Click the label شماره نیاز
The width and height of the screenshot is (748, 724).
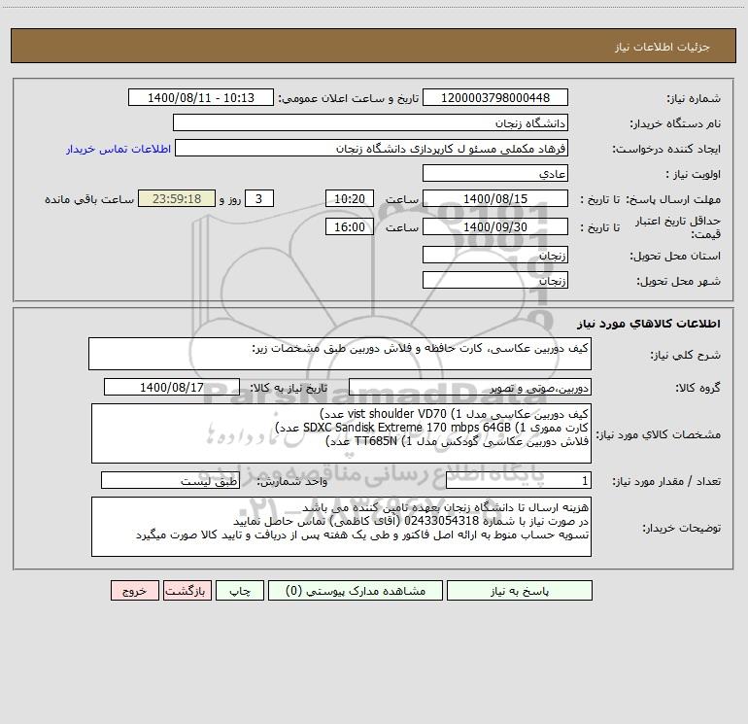tap(694, 99)
